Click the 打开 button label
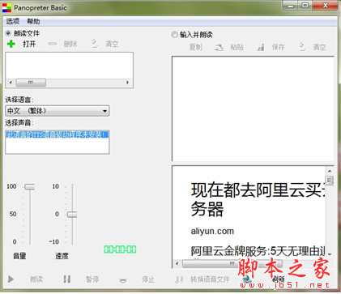341x294 pixels. tap(29, 44)
